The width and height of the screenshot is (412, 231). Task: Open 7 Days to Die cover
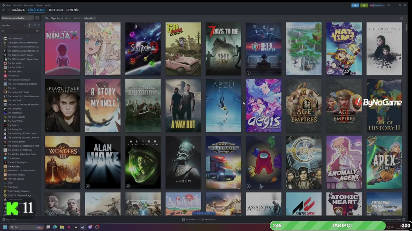pos(223,49)
